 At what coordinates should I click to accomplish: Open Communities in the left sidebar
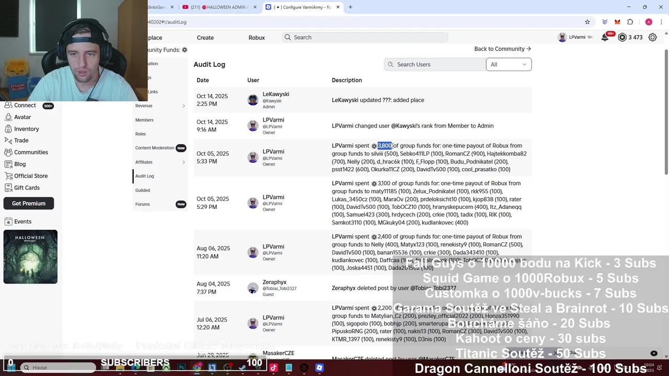31,152
